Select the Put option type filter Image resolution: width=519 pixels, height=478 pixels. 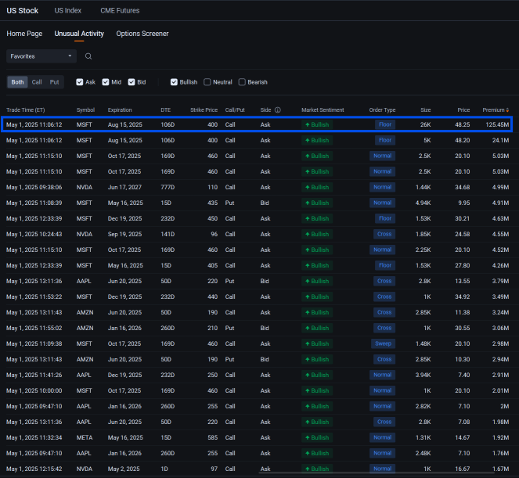click(54, 82)
